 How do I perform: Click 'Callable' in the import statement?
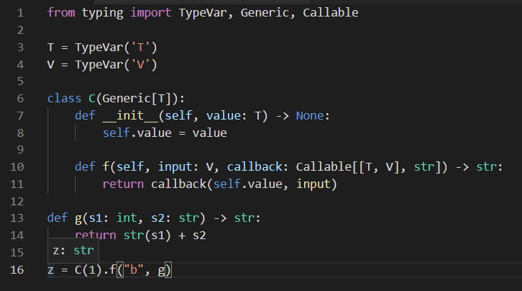coord(330,13)
